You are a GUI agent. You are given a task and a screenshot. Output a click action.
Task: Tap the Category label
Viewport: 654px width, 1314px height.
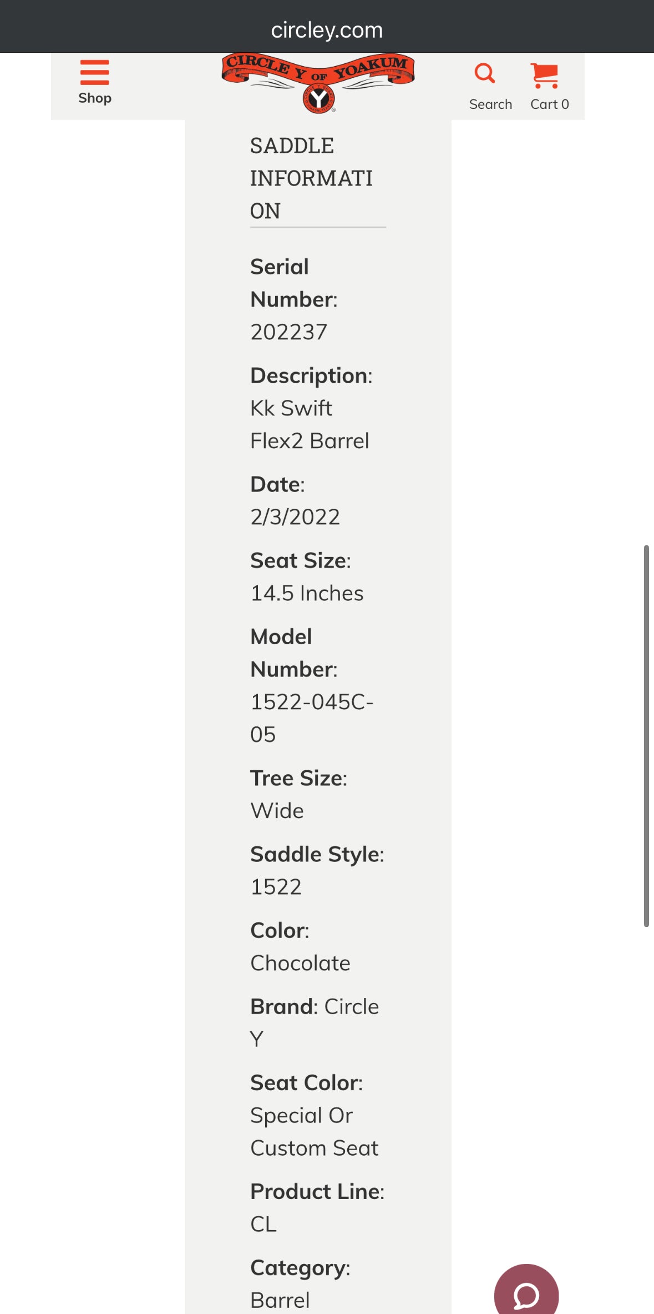299,1268
